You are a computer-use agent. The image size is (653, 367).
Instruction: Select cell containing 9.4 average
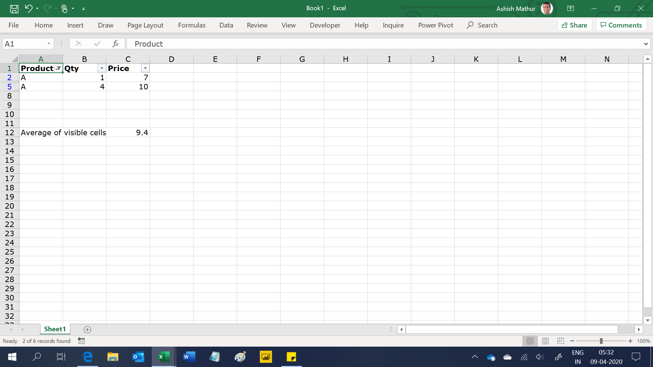(x=128, y=133)
